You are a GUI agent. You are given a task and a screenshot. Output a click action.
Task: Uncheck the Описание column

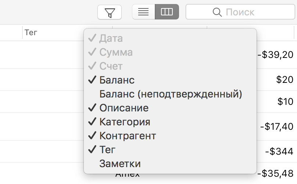tap(170, 108)
